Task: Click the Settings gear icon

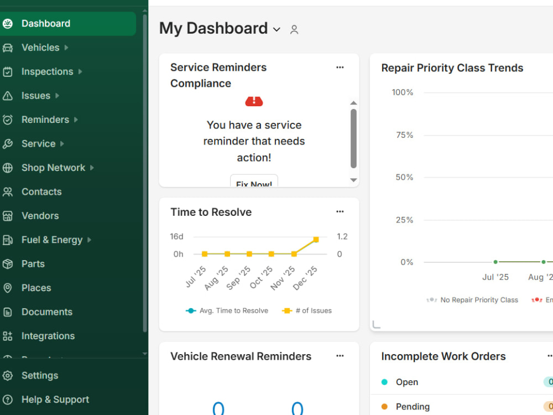Action: [x=7, y=376]
